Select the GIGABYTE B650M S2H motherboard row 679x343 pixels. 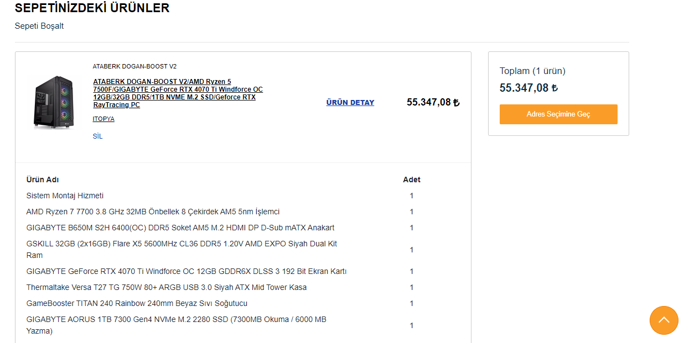tap(180, 228)
